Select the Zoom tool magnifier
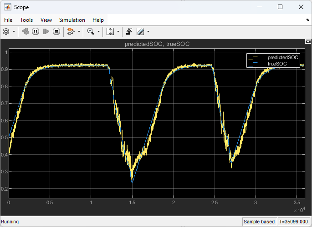The width and height of the screenshot is (312, 227). (x=91, y=31)
